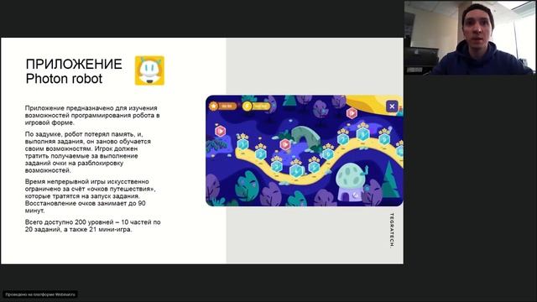Click the mushroom house on the map
The width and height of the screenshot is (537, 302).
352,182
